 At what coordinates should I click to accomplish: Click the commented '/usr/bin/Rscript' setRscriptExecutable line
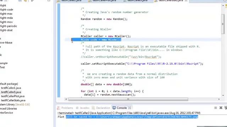click(121, 57)
